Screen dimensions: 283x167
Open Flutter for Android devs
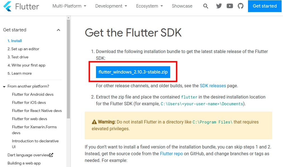[x=33, y=94]
